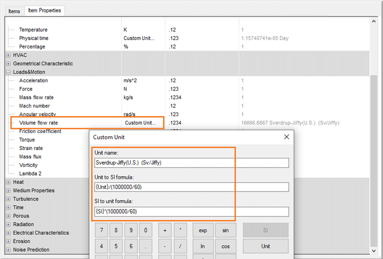Screen dimensions: 383x259
Task: Click the Unit to SI formula field
Action: pos(192,187)
